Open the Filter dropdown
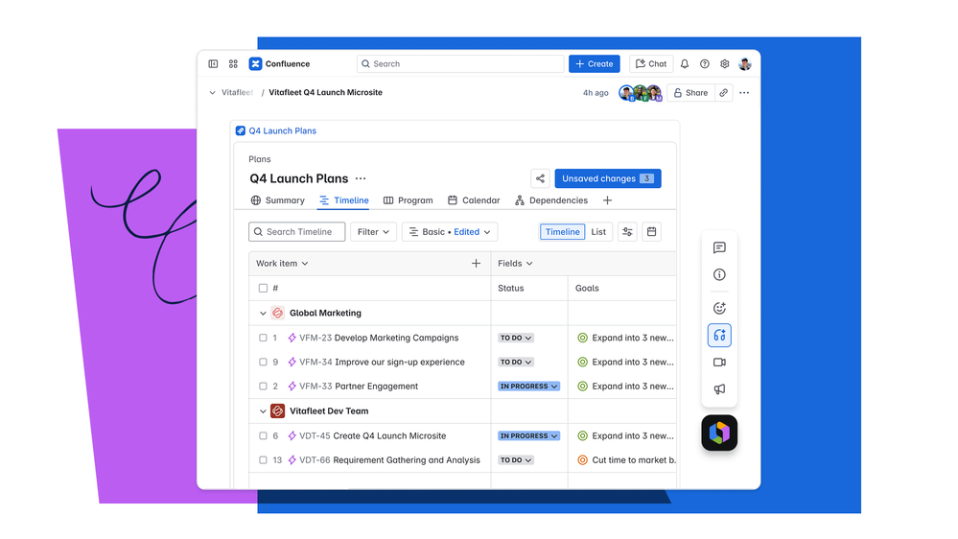This screenshot has height=539, width=958. (x=373, y=231)
